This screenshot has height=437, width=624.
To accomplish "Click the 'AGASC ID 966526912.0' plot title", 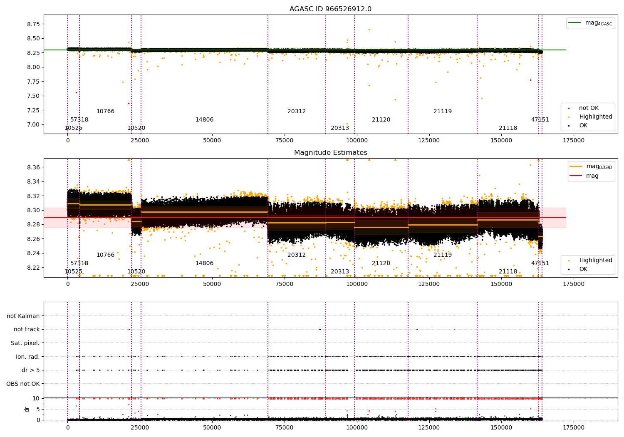I will pos(330,9).
